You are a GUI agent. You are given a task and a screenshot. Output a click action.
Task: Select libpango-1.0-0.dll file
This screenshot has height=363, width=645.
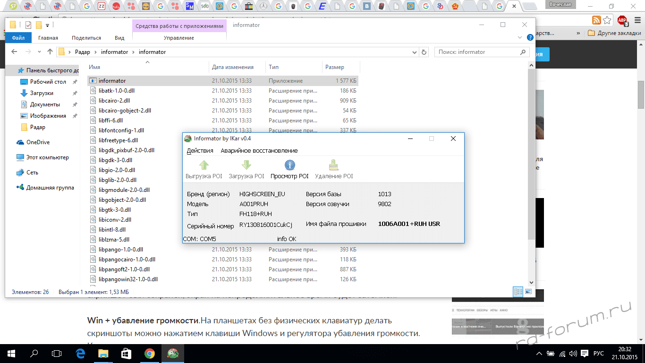tap(223, 250)
